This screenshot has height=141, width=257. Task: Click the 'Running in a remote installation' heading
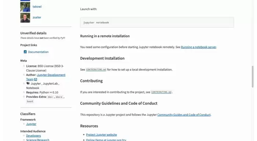[105, 36]
